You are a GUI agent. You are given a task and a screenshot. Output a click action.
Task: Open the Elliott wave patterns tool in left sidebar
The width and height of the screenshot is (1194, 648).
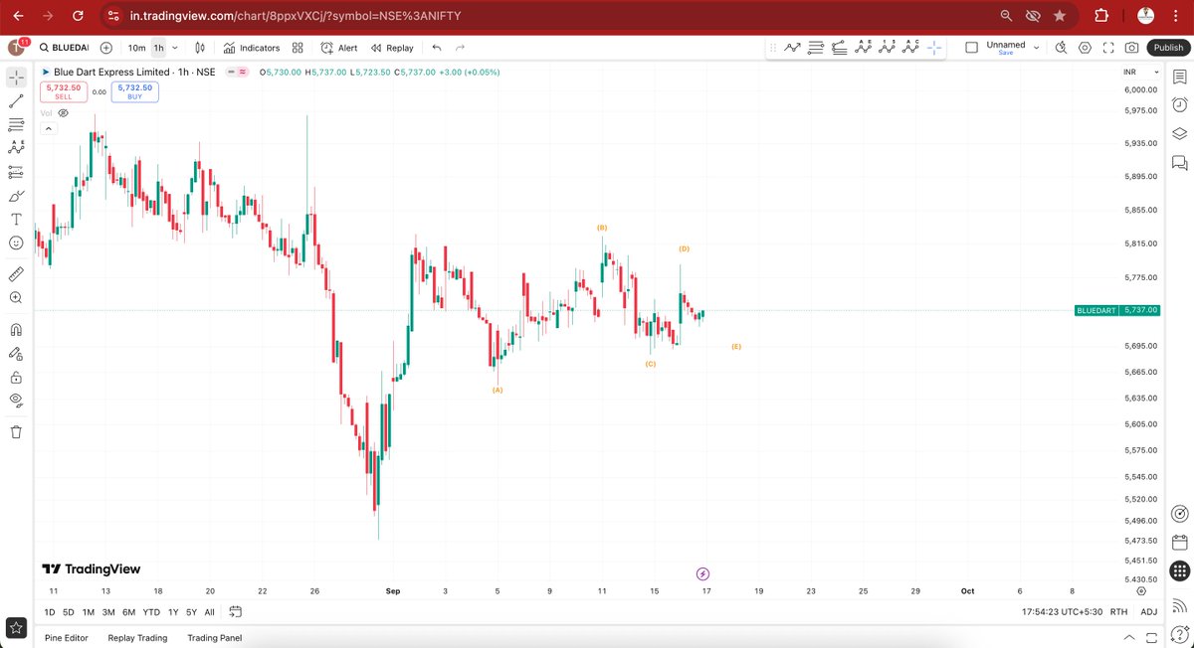tap(16, 147)
